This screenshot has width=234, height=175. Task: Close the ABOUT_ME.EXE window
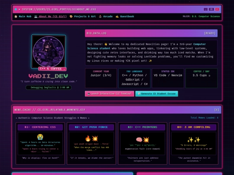click(x=217, y=10)
